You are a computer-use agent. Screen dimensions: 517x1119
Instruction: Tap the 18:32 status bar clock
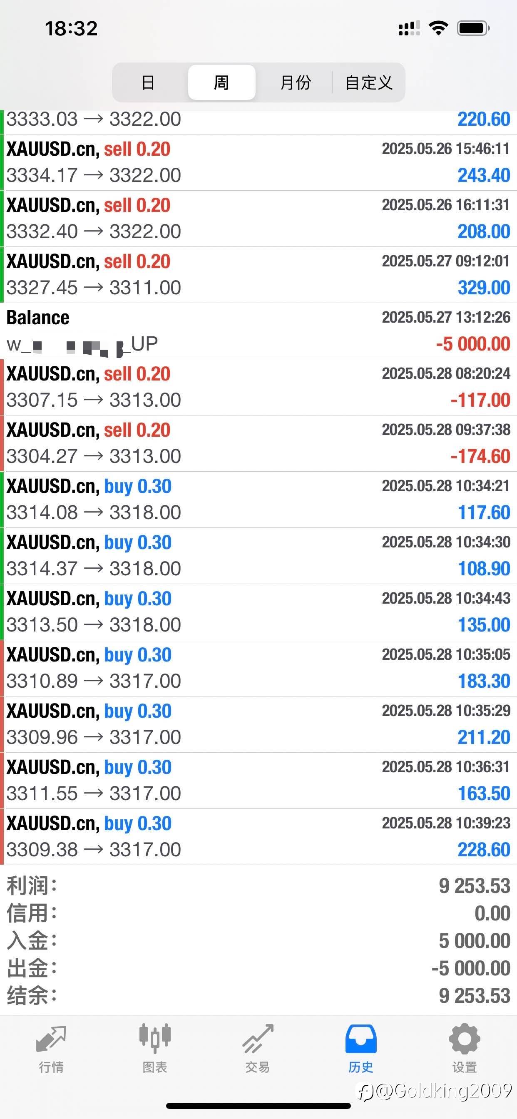point(71,29)
